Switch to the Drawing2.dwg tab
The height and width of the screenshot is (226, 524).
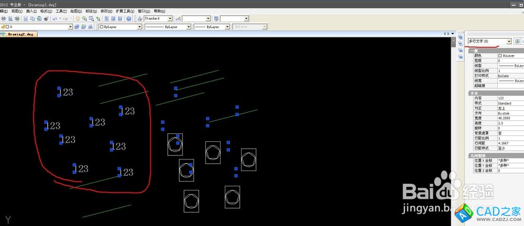[20, 35]
